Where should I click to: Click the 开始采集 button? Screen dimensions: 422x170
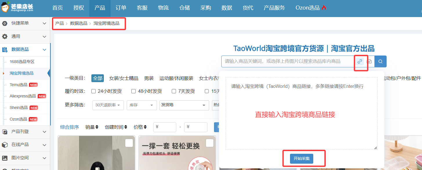tap(302, 158)
